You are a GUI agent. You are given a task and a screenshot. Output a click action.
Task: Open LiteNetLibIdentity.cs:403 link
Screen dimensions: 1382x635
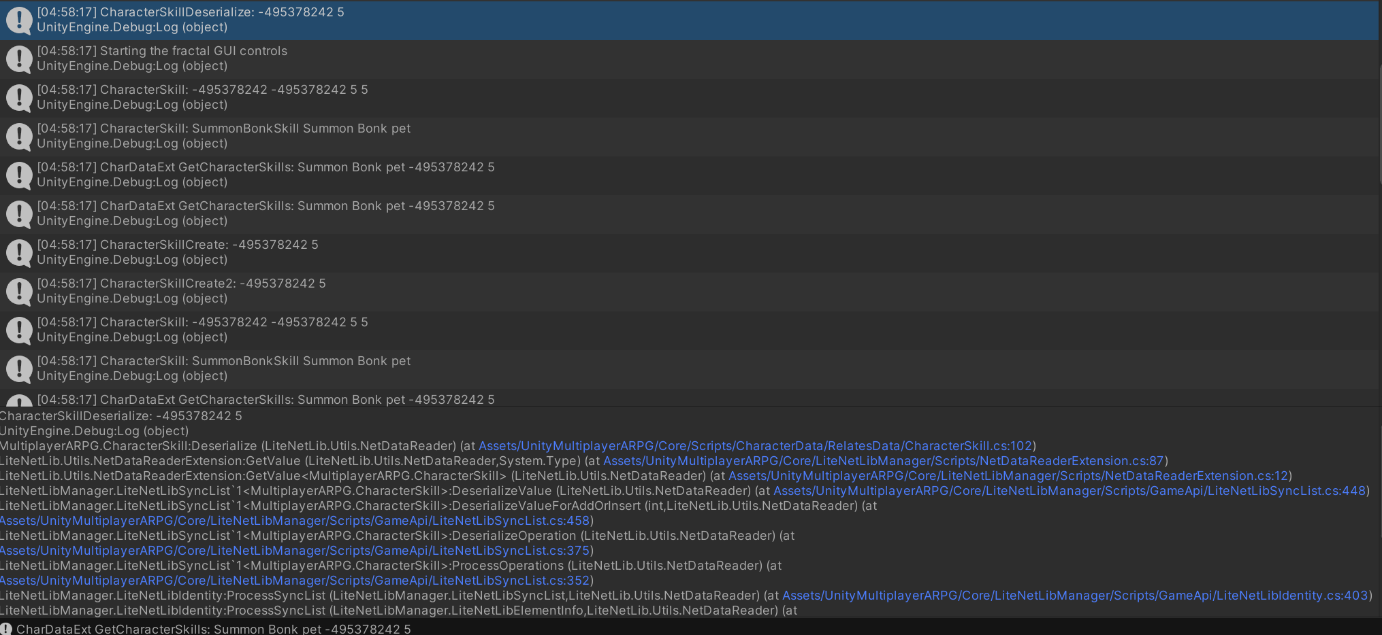[x=1074, y=596]
